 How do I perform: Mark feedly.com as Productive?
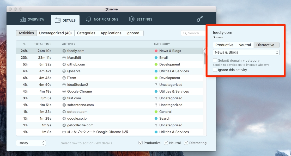point(224,45)
